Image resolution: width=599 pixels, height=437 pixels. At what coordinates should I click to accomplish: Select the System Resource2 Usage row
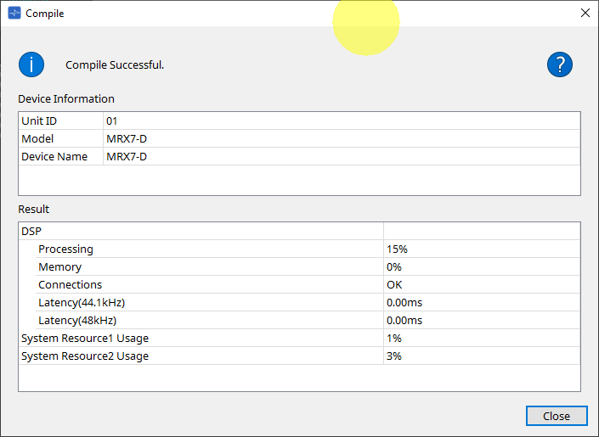pyautogui.click(x=299, y=356)
